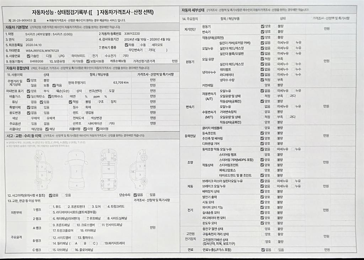Check the 1. 후드 exterior panel box
364x260 pixels.
[50, 206]
